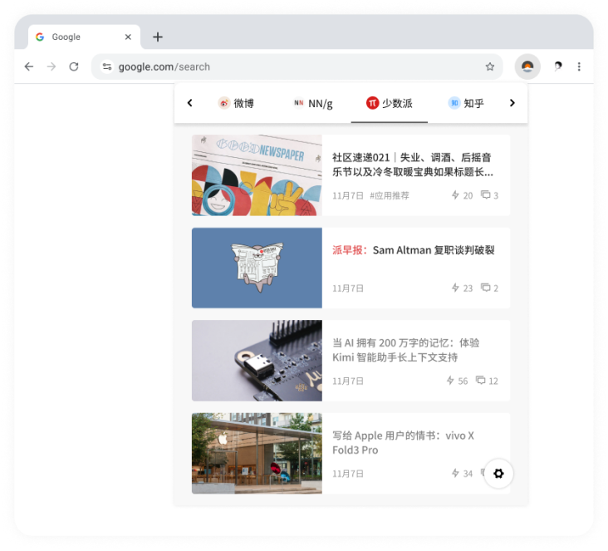Show more sources with right chevron

click(x=512, y=103)
